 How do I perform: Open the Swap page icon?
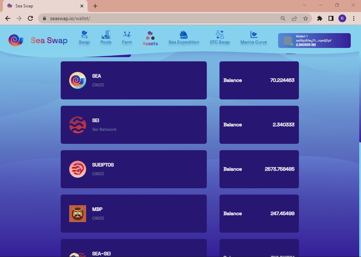tap(84, 35)
